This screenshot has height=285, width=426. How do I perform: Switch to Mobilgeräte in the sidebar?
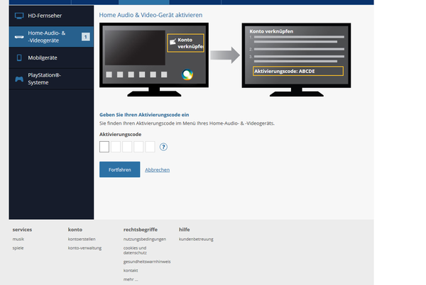(51, 57)
